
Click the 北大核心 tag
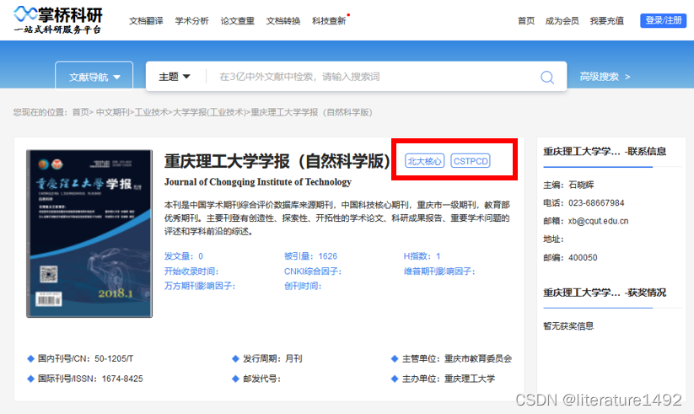[x=424, y=161]
